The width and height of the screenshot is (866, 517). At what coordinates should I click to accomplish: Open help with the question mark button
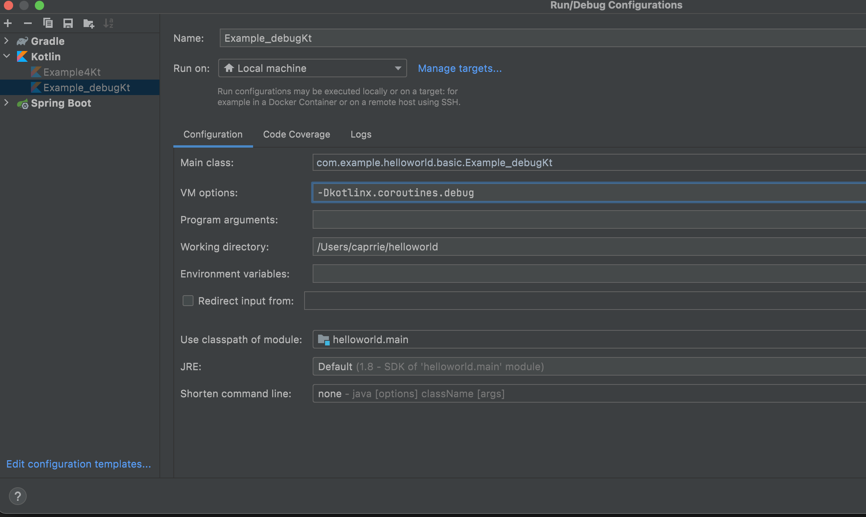click(18, 496)
